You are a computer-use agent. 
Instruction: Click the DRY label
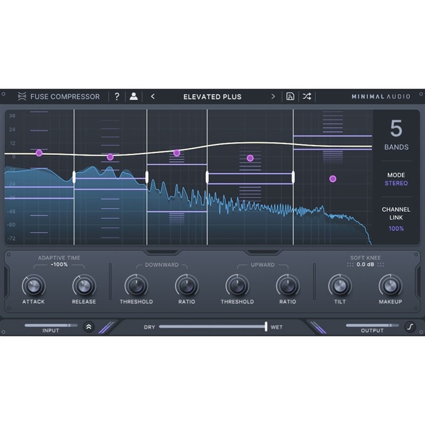[x=149, y=327]
